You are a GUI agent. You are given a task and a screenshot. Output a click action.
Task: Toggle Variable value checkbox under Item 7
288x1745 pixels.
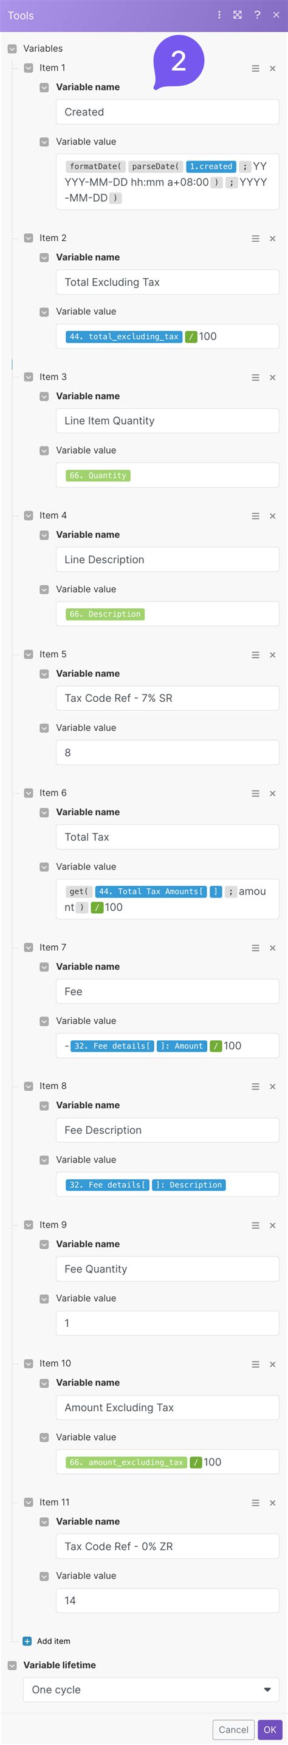44,1021
